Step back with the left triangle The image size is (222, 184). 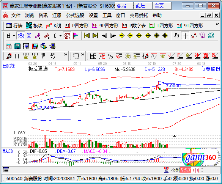point(104,36)
